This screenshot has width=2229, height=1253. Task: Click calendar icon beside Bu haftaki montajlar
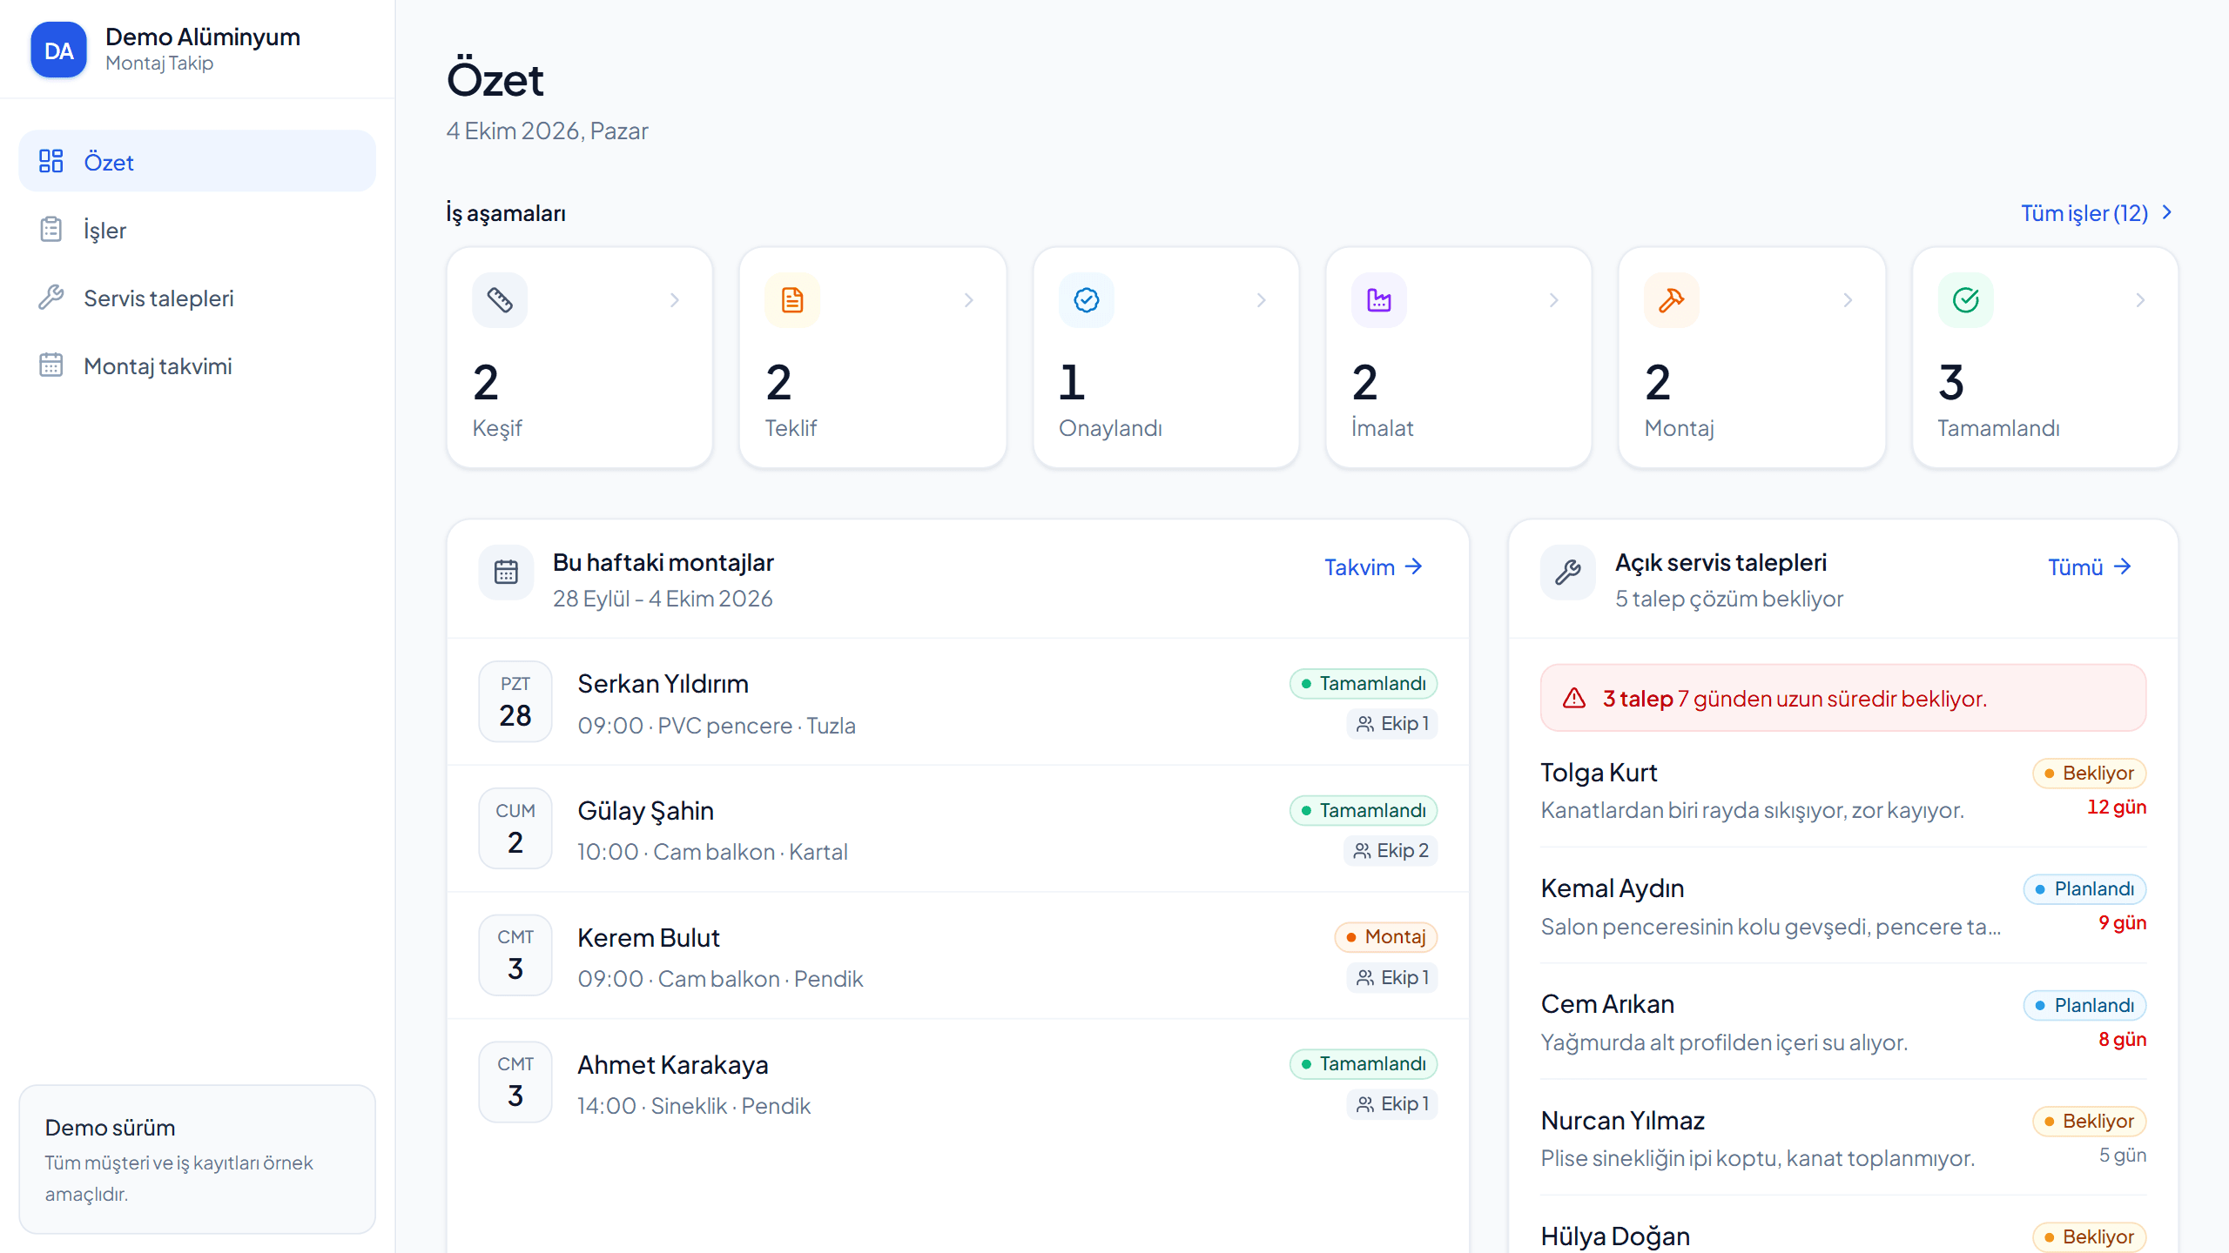click(506, 572)
